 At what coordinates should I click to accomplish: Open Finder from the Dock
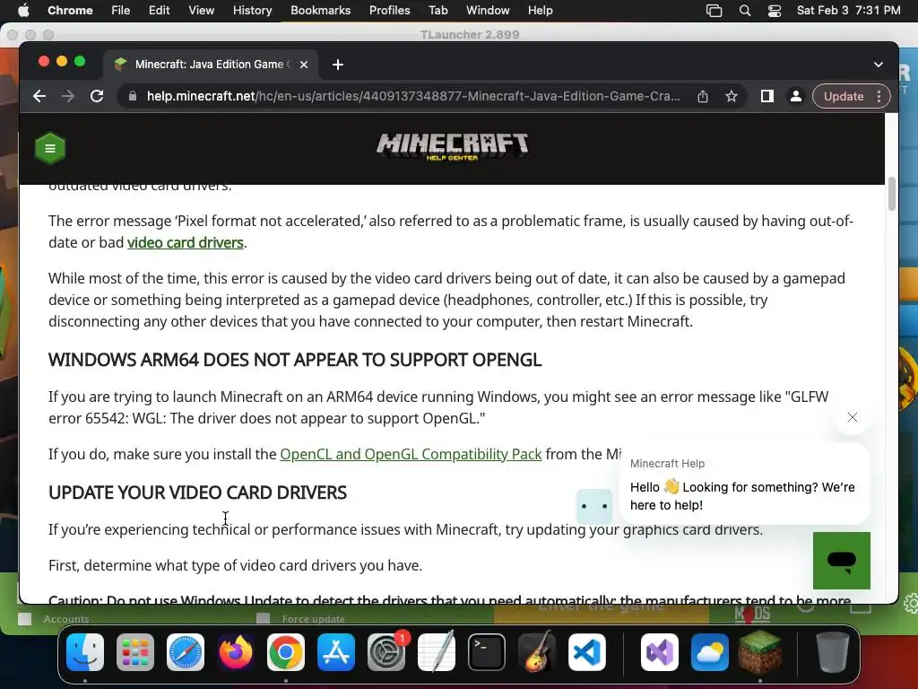[85, 651]
